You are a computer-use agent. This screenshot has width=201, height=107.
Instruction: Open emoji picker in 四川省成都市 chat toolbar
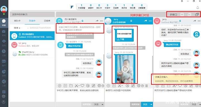(59, 86)
